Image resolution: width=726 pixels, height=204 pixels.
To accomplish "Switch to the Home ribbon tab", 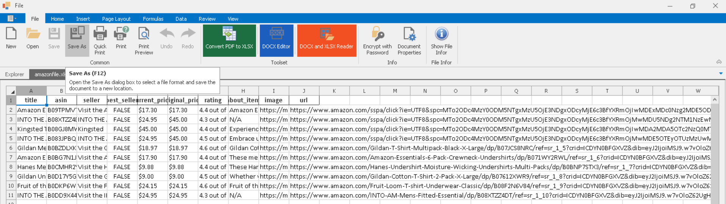I will tap(57, 19).
